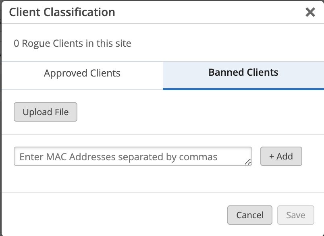Add the entered MAC addresses

coord(281,156)
